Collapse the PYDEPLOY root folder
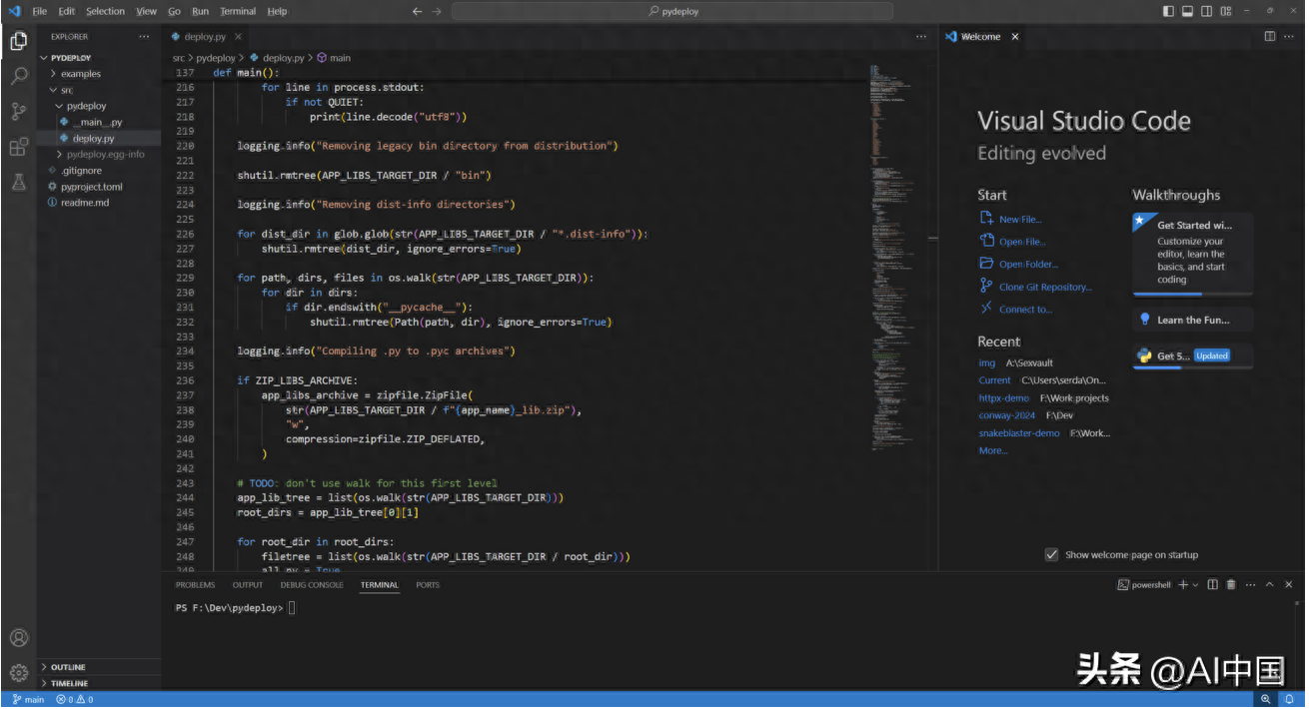Image resolution: width=1309 pixels, height=709 pixels. pos(44,58)
